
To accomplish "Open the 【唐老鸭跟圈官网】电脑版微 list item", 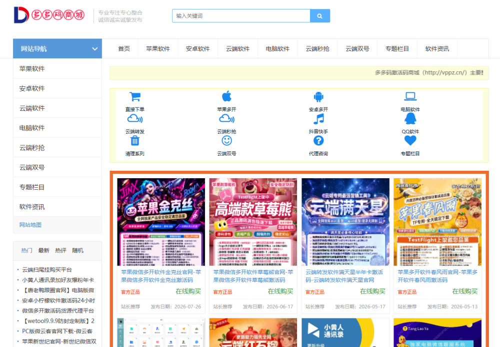I will (58, 291).
